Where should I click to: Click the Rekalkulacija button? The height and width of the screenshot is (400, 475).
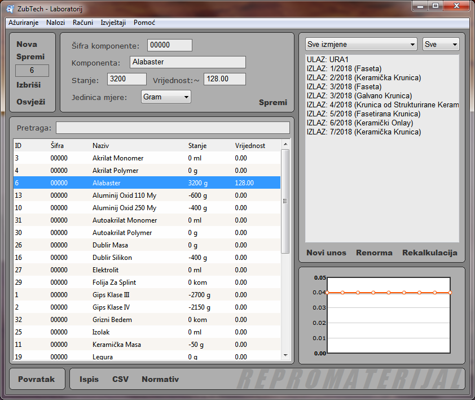(x=429, y=253)
